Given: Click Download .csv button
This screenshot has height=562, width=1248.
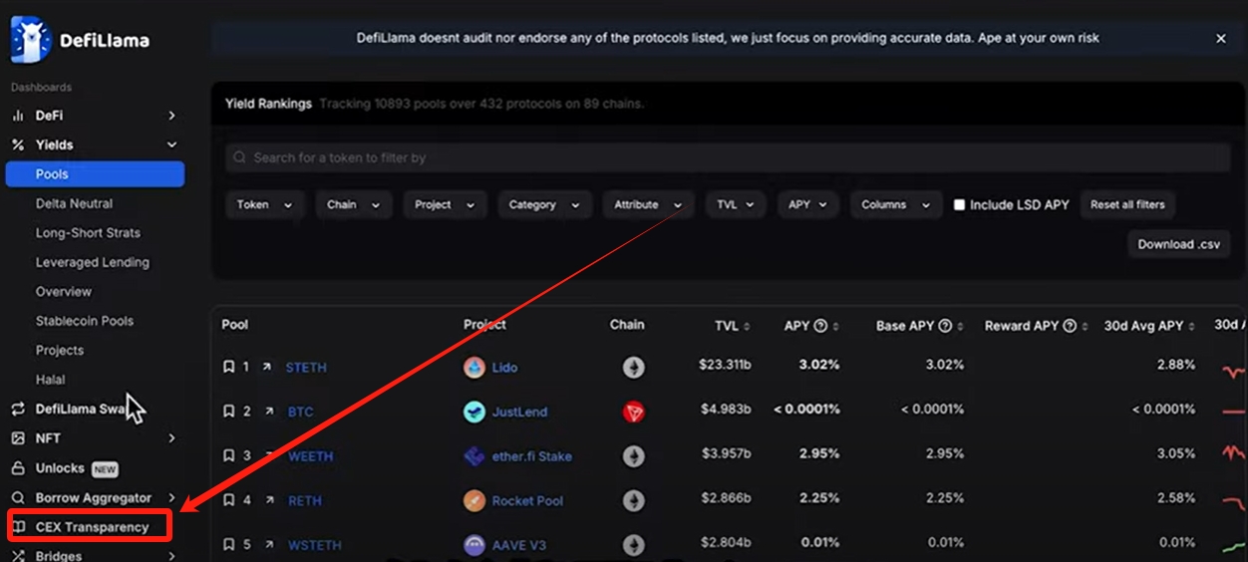Looking at the screenshot, I should (1179, 244).
